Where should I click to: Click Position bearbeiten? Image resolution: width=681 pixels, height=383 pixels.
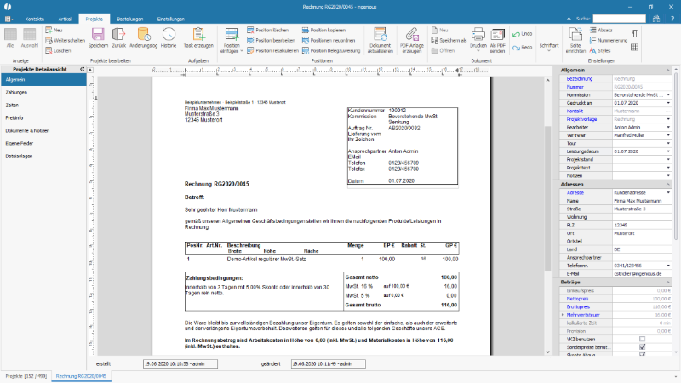272,40
